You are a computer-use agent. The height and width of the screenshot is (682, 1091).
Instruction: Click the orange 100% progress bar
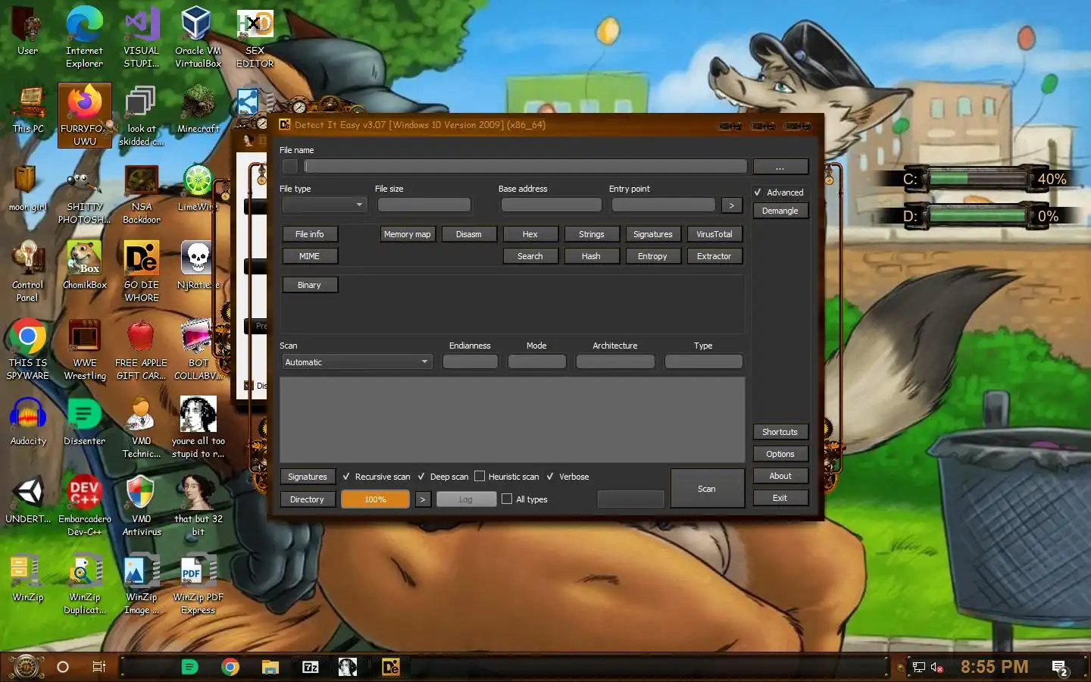coord(376,499)
